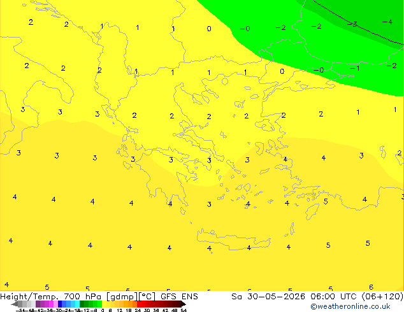Click the legend's left arrow end cap
Image resolution: width=404 pixels, height=312 pixels.
pos(14,304)
